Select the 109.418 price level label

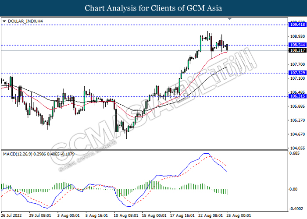[x=297, y=25]
